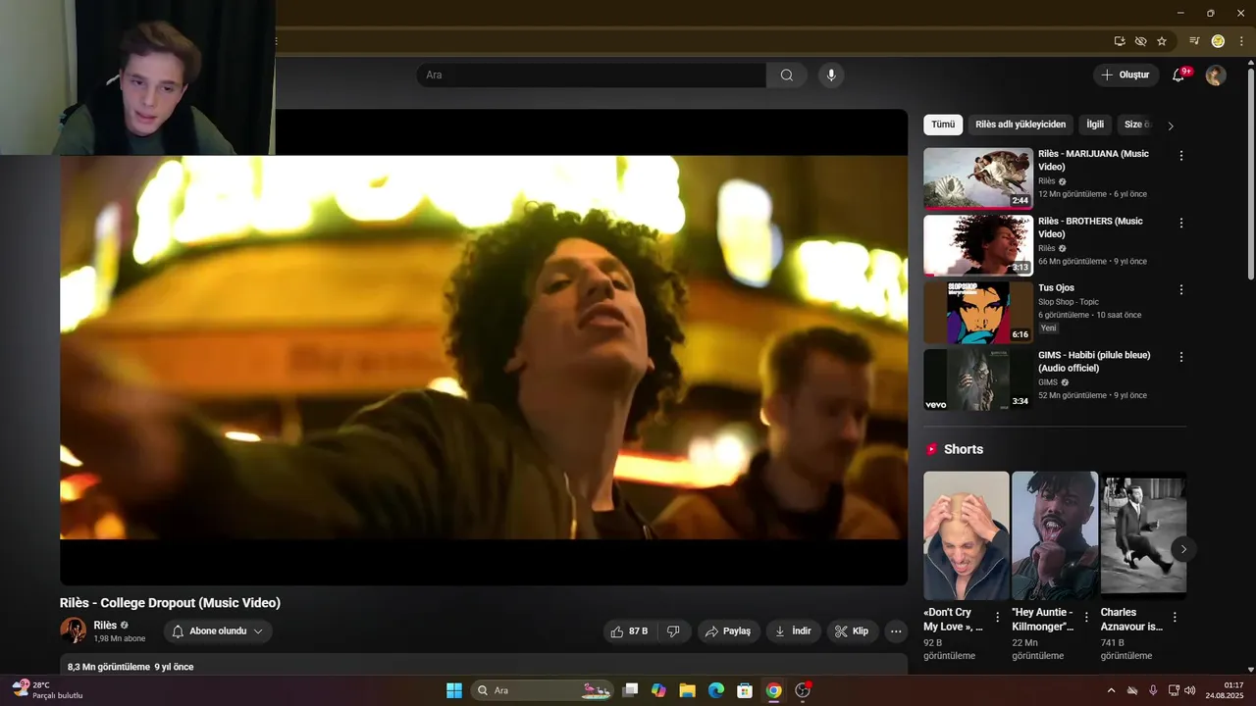This screenshot has width=1256, height=706.
Task: Click the İndir download button
Action: point(793,631)
